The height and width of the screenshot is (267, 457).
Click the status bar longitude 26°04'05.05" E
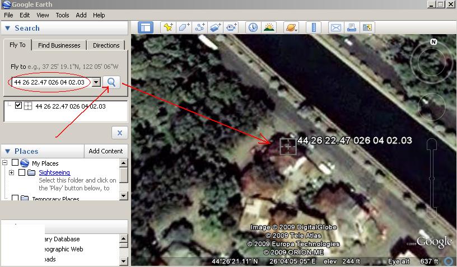pos(292,261)
